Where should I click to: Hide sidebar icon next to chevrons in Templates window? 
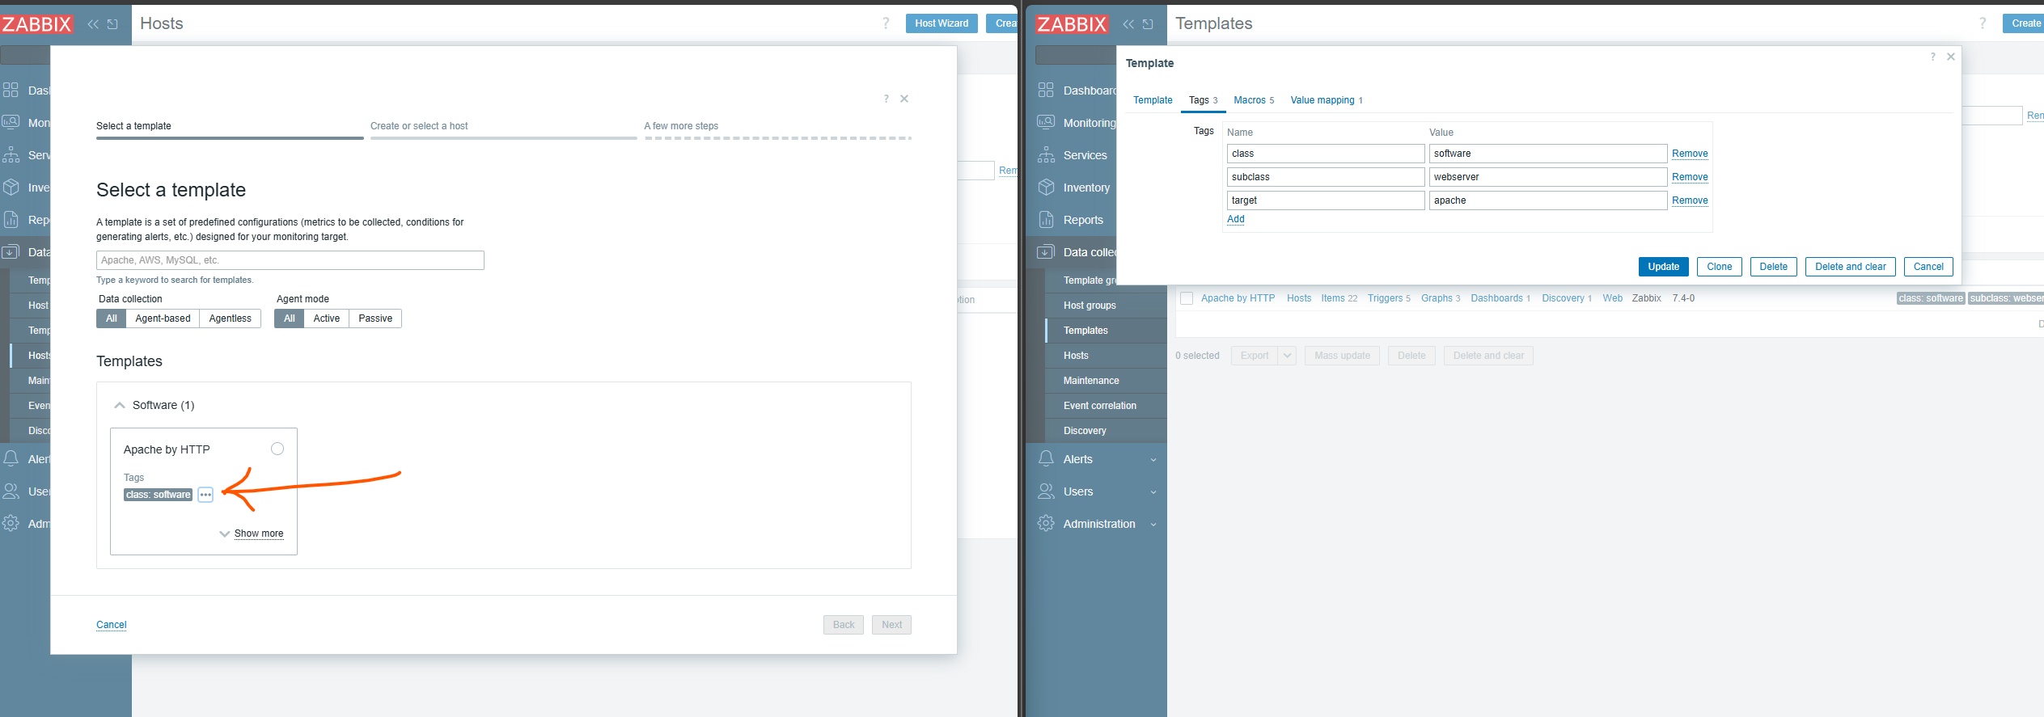pos(1148,24)
